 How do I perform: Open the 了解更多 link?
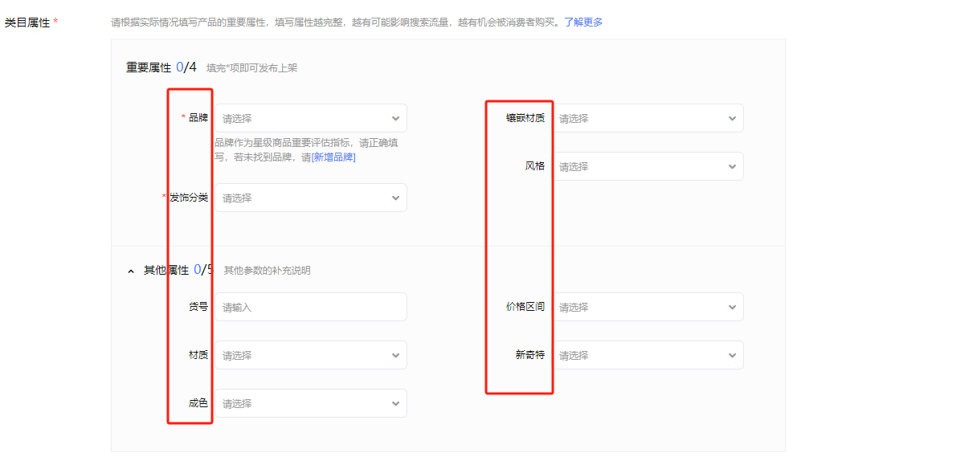click(x=583, y=22)
